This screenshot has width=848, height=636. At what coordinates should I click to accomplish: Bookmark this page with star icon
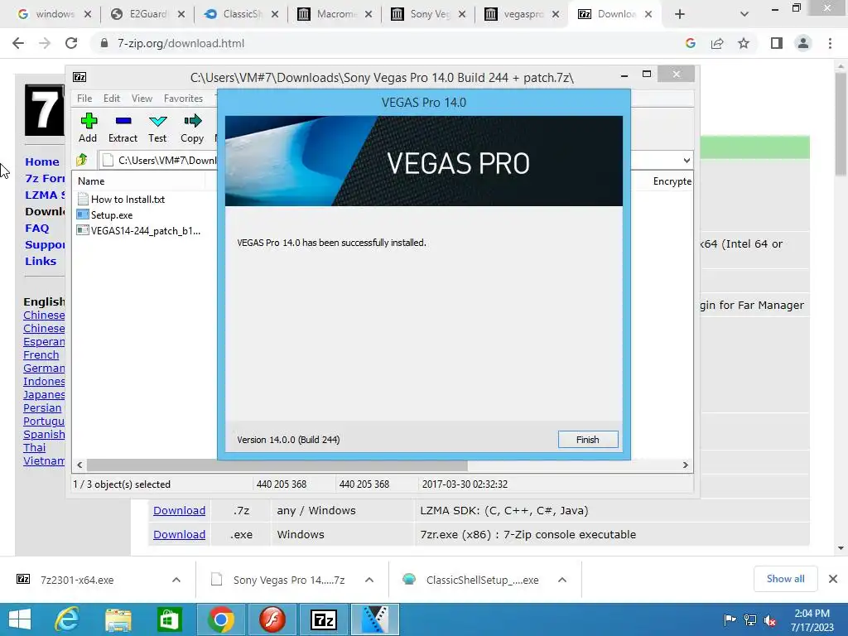744,43
